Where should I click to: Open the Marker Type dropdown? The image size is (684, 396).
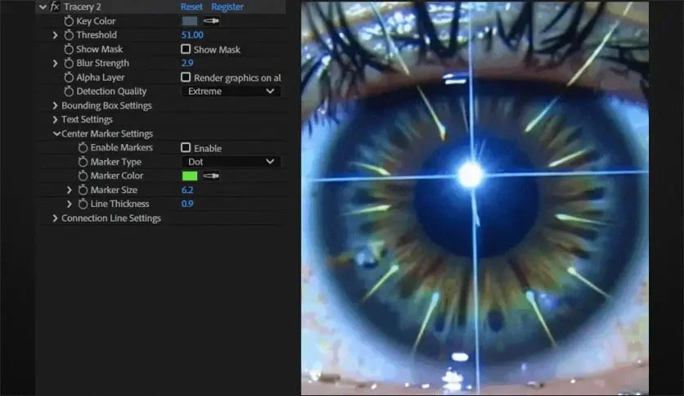tap(231, 162)
